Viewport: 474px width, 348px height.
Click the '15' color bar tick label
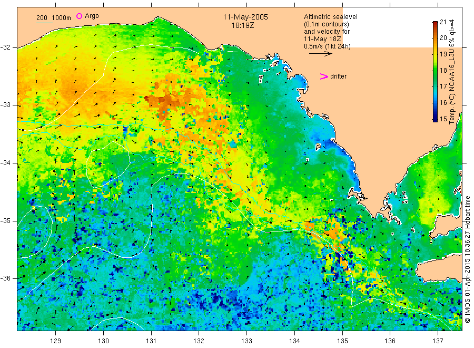coord(443,119)
